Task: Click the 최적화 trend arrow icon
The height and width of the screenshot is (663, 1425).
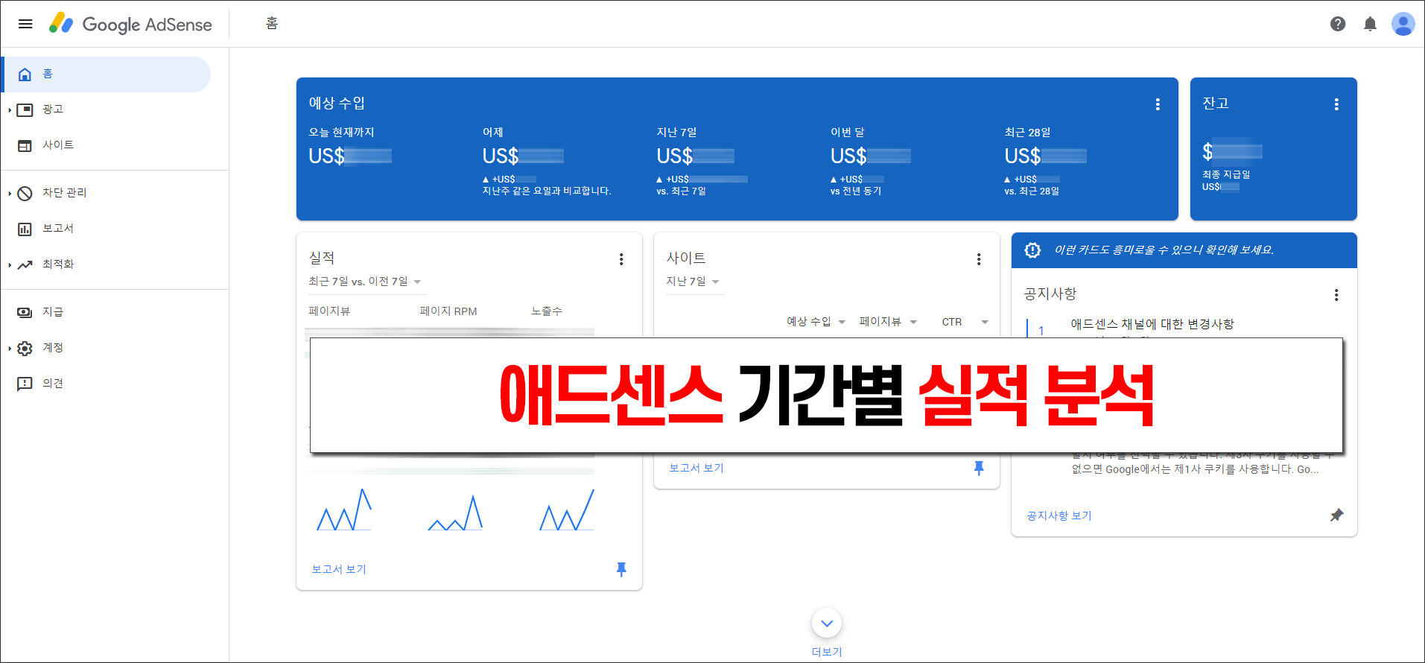Action: click(25, 264)
